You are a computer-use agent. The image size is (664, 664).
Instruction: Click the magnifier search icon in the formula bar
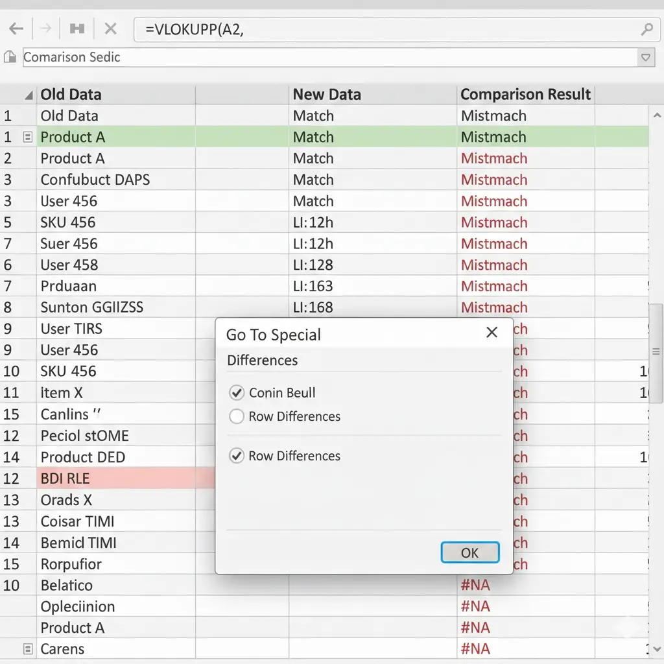click(x=646, y=29)
